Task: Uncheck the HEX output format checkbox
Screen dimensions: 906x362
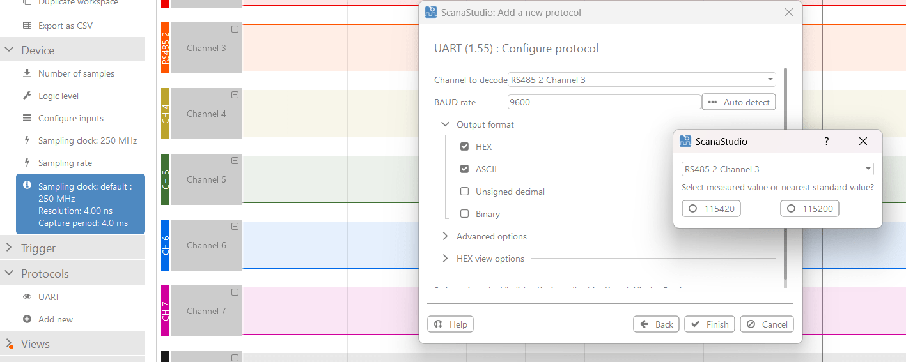Action: [465, 147]
